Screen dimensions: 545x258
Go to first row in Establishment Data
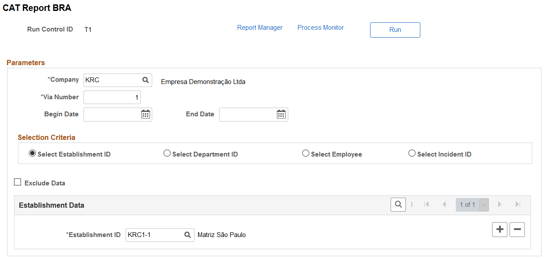tap(426, 204)
